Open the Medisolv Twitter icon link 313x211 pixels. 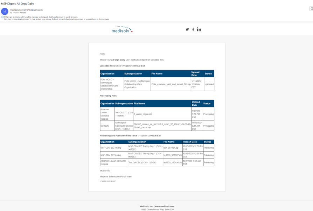pyautogui.click(x=187, y=29)
